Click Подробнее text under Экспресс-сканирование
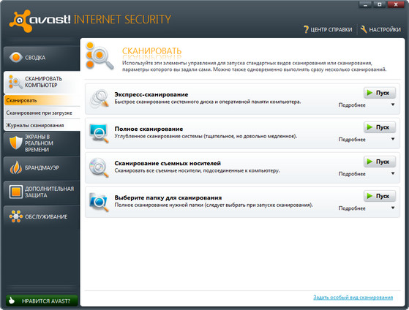Viewport: 409px width, 310px height. 352,105
